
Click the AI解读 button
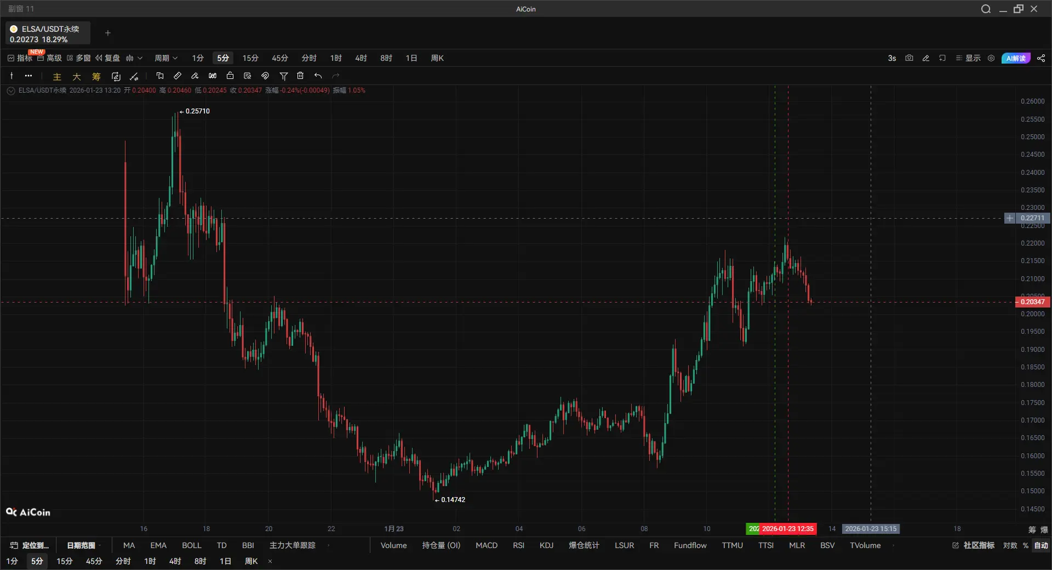pos(1016,58)
